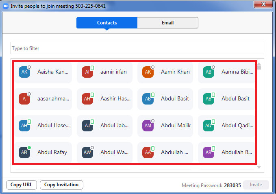The width and height of the screenshot is (276, 194).
Task: Click the purple AB avatar of Abdullah B...
Action: click(x=209, y=153)
